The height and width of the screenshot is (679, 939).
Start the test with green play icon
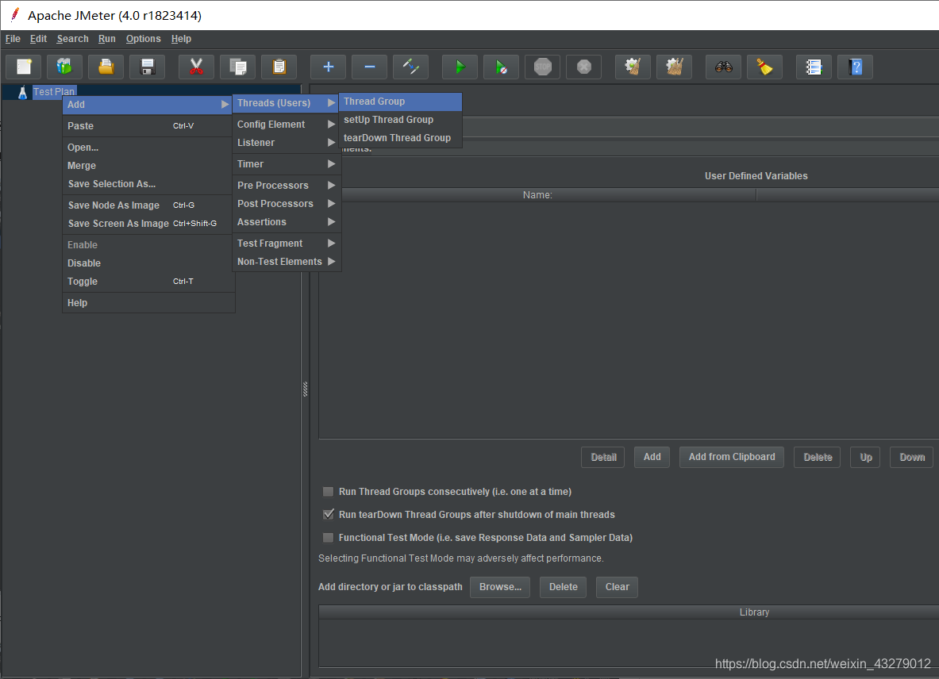[460, 67]
